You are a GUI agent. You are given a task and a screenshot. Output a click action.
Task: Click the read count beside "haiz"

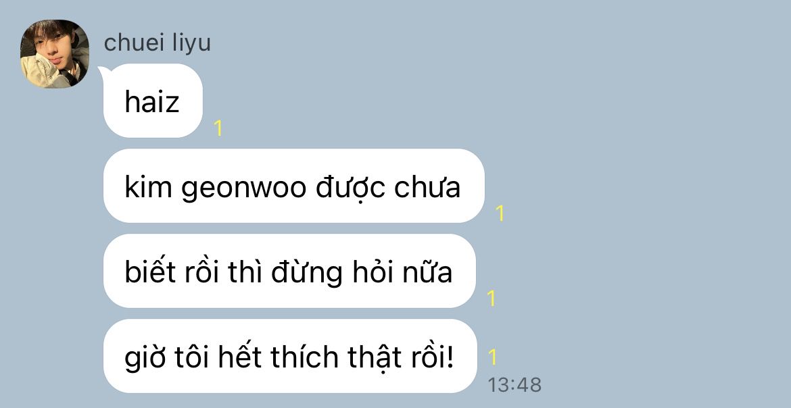(x=218, y=128)
